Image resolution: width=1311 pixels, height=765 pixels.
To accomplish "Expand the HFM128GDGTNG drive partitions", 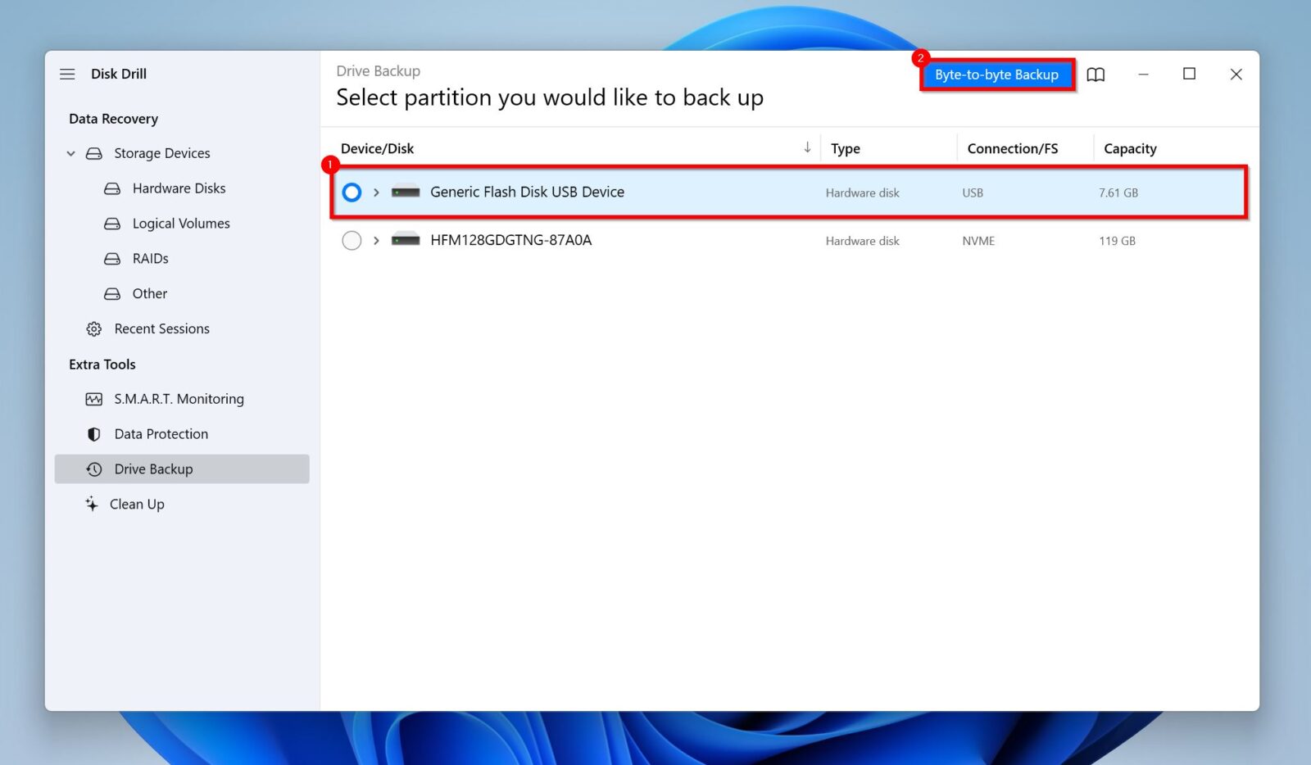I will (376, 240).
